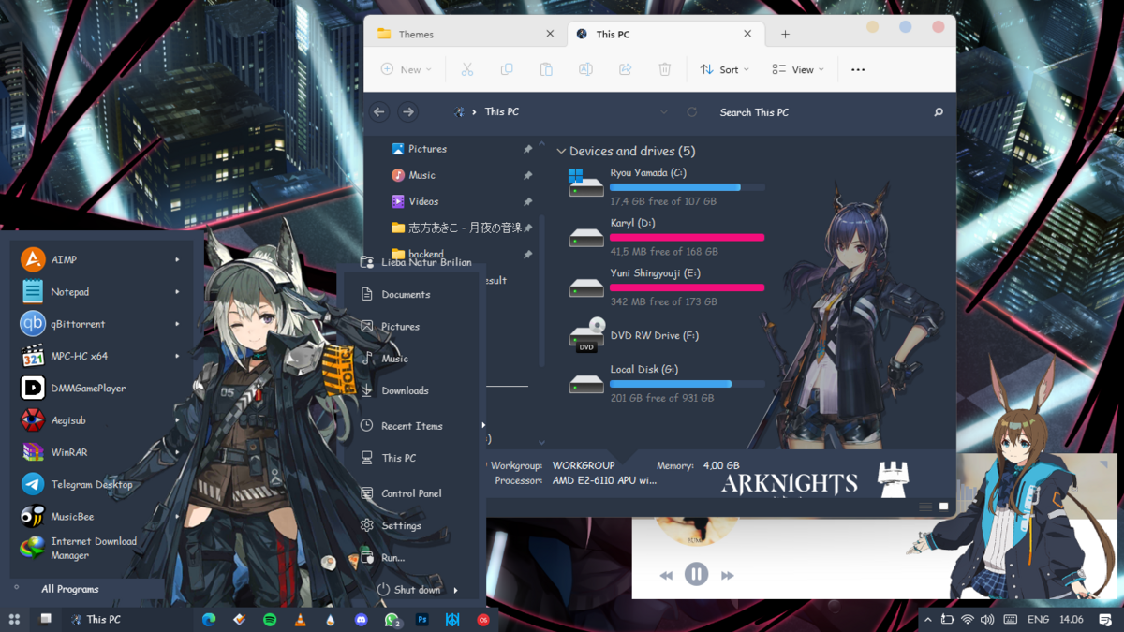Expand the Shut down options arrow

pyautogui.click(x=456, y=590)
